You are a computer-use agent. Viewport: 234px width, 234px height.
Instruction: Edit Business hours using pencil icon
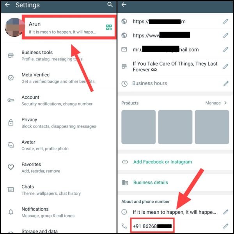coord(226,83)
